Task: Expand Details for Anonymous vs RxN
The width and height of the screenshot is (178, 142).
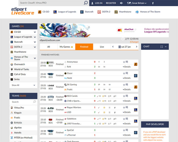Action: click(x=127, y=67)
